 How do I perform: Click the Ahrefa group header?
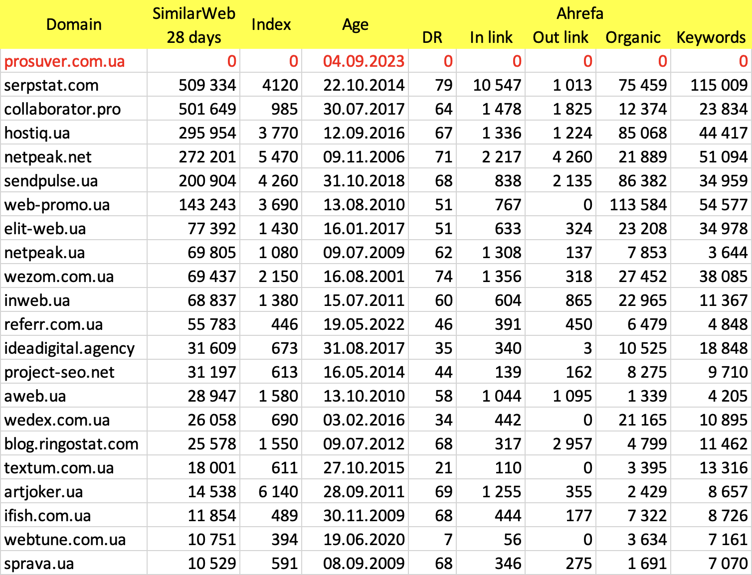(x=579, y=13)
